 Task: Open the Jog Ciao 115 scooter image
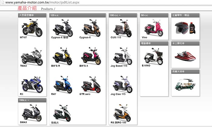pyautogui.click(x=123, y=84)
